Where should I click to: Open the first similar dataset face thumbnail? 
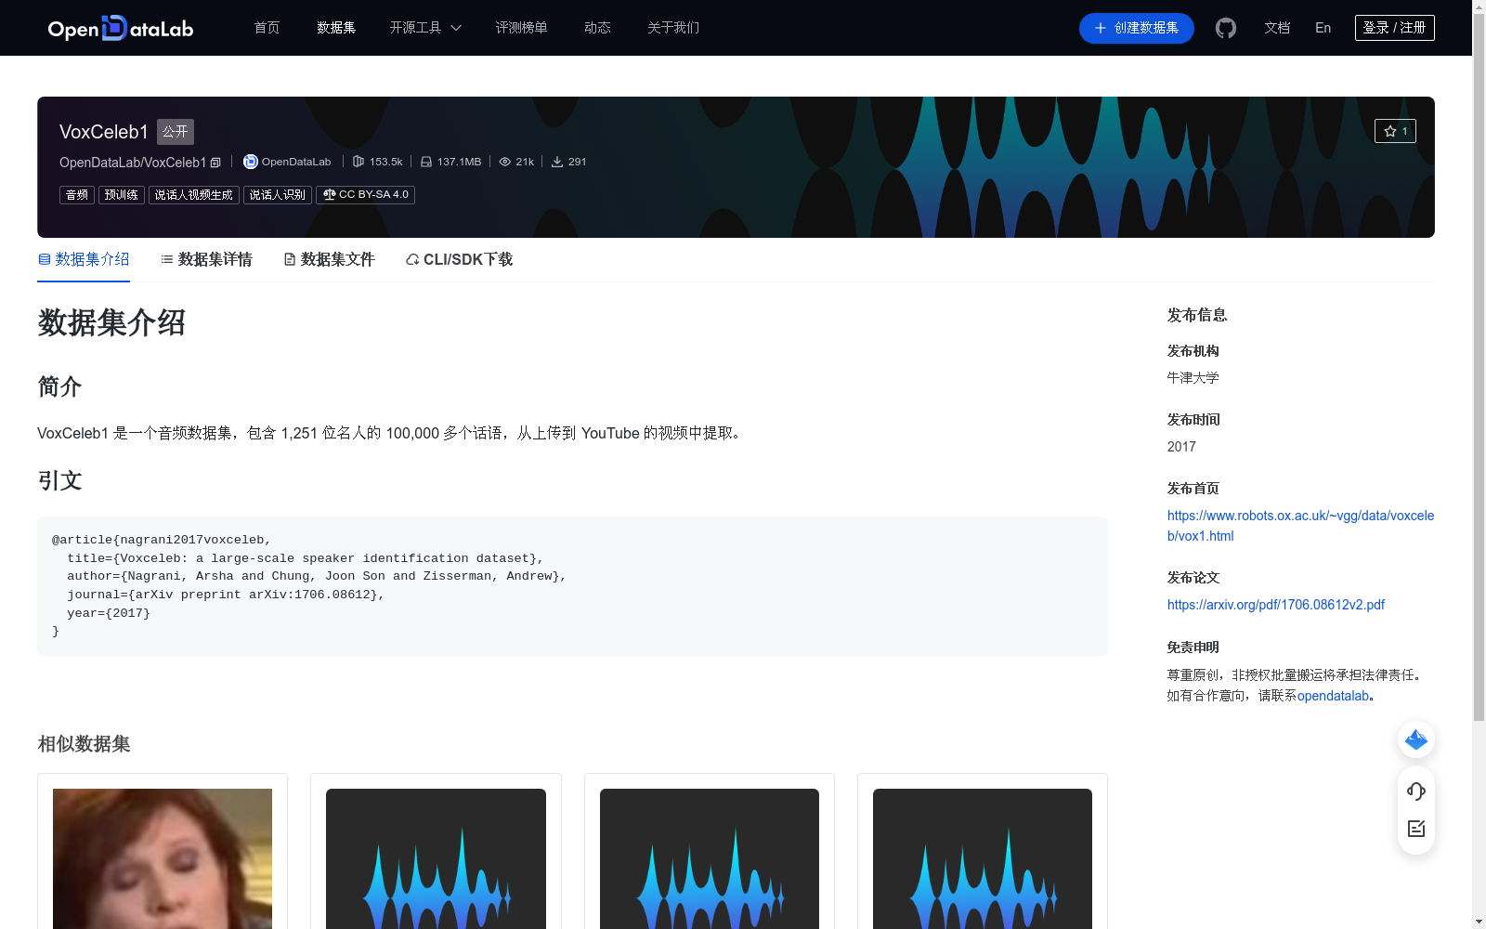point(163,858)
